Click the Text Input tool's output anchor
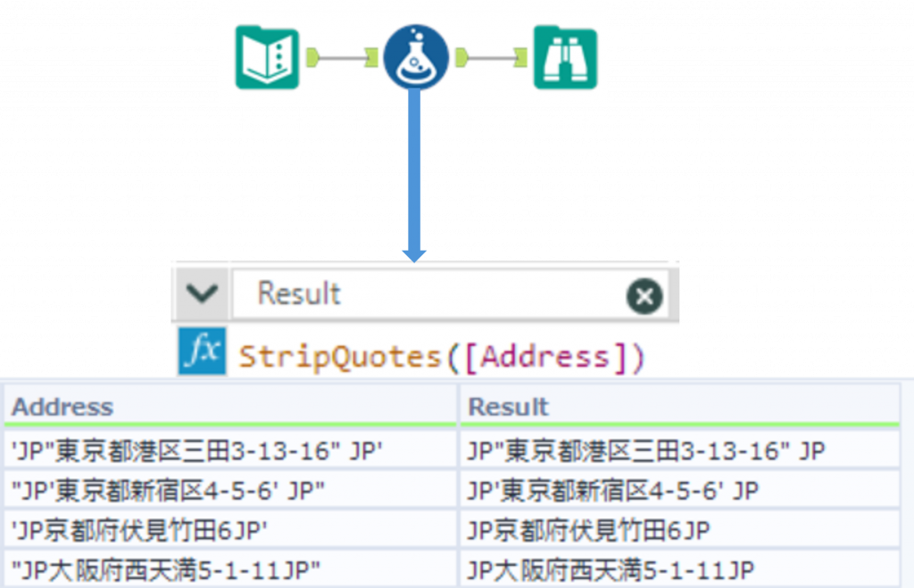The width and height of the screenshot is (914, 588). [312, 59]
